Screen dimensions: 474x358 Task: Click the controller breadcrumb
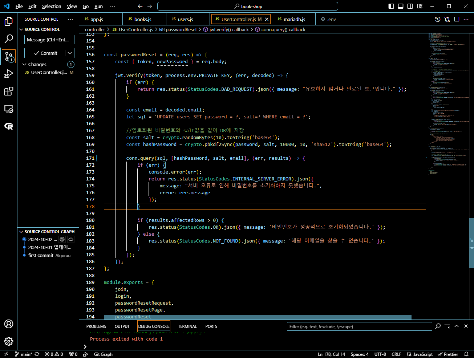point(95,29)
